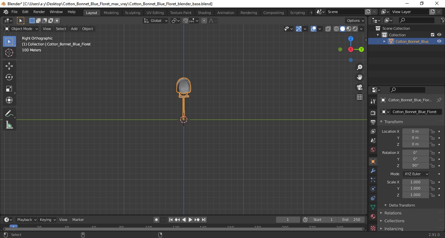The height and width of the screenshot is (238, 445).
Task: Toggle proportional editing in header
Action: coord(204,21)
